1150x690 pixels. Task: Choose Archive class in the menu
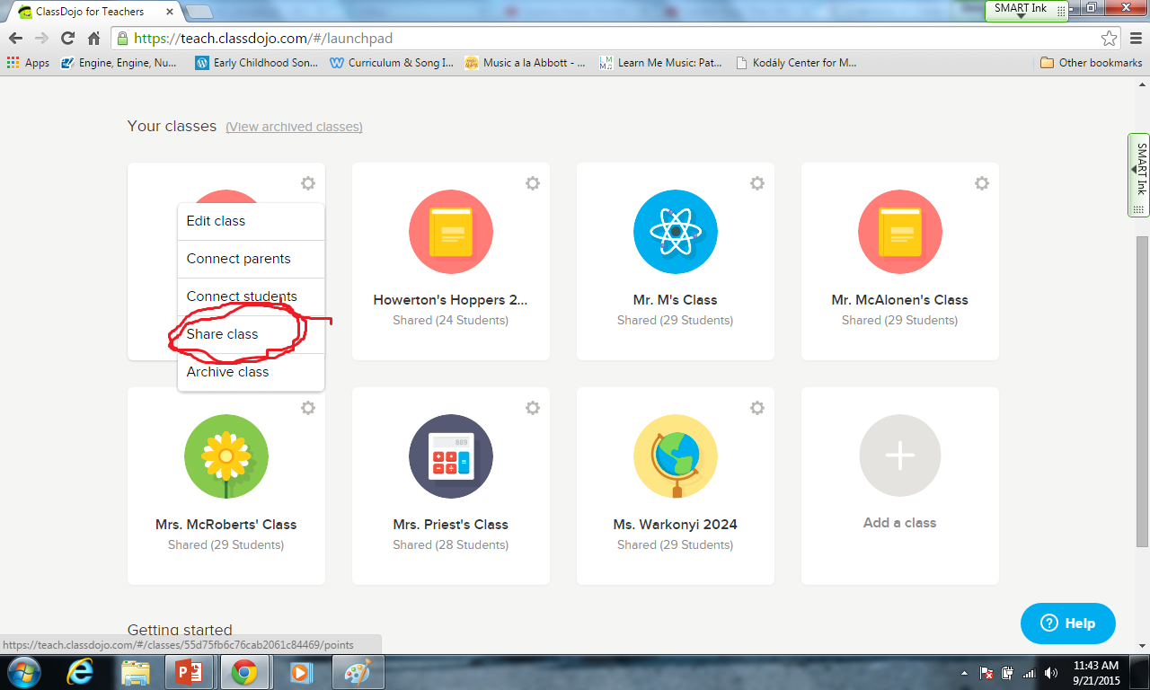click(251, 372)
